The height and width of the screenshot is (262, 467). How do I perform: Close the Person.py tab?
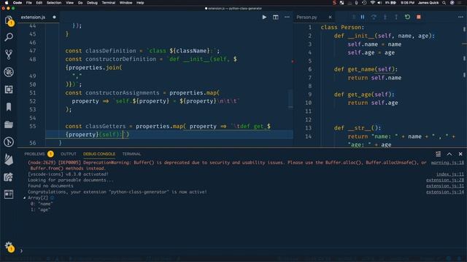tap(330, 17)
